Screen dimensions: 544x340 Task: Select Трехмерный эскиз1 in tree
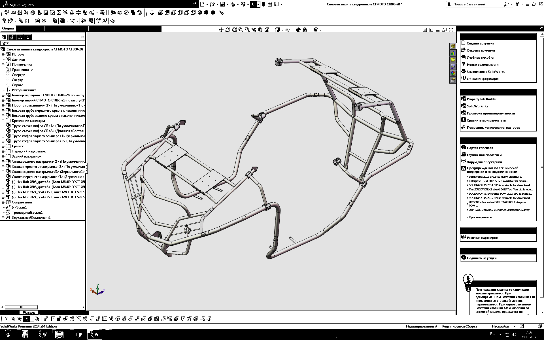pyautogui.click(x=27, y=212)
